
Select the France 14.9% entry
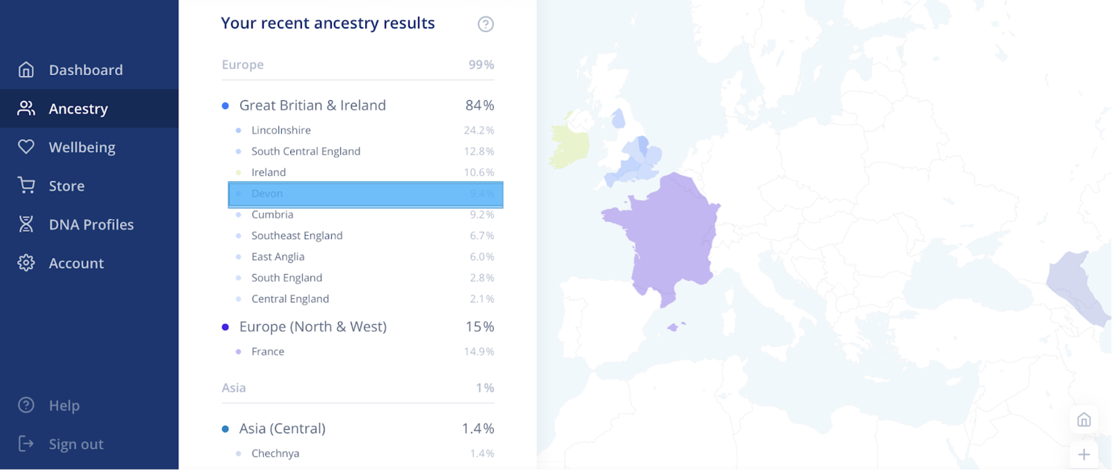coord(364,352)
